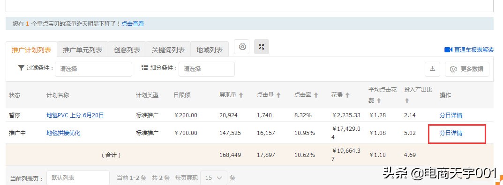Open the 每页展现 15 dropdown

coord(214,178)
